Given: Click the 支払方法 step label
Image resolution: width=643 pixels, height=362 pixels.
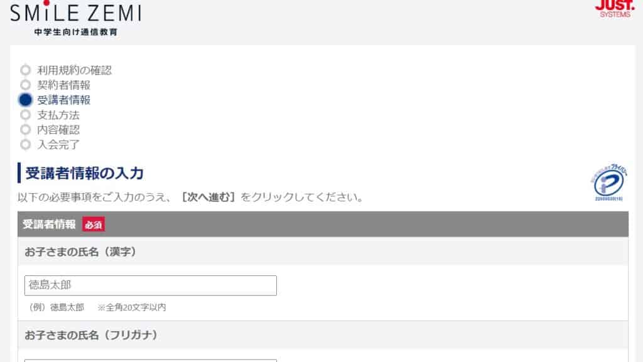Looking at the screenshot, I should coord(58,115).
